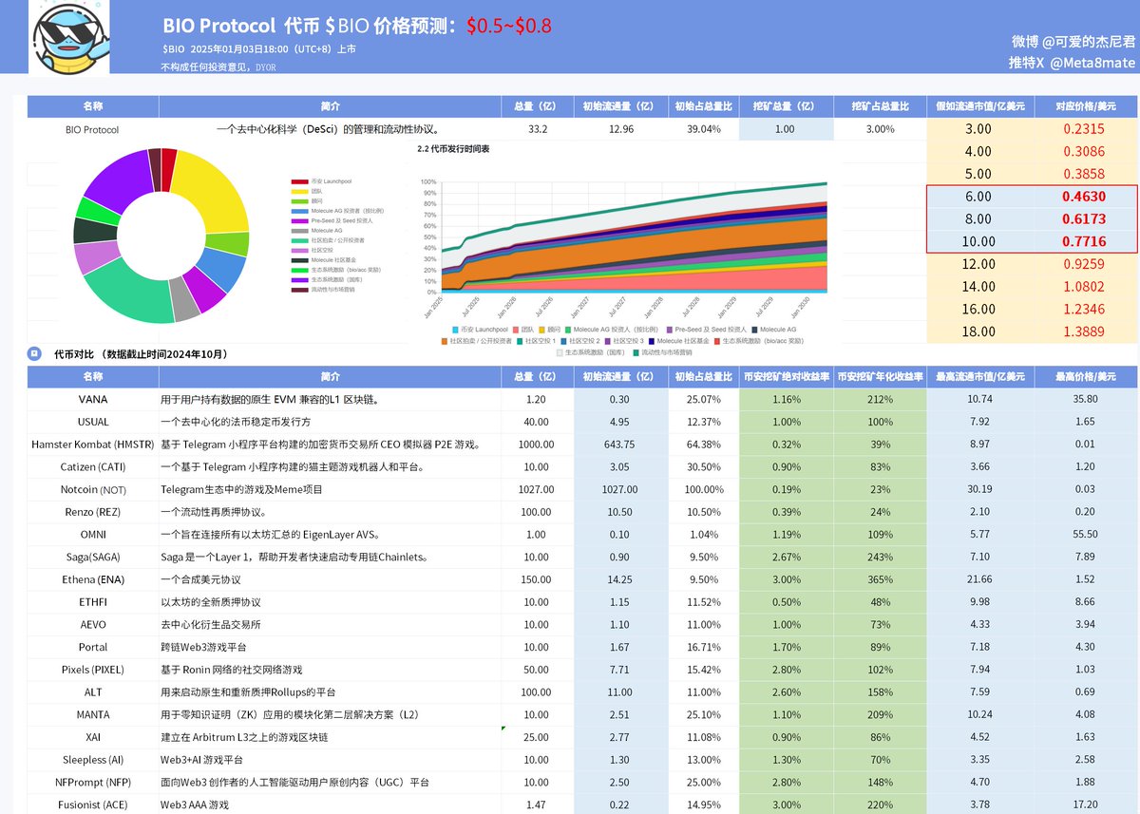
Task: Click the red $0.5~$0.8 price forecast
Action: pyautogui.click(x=508, y=26)
